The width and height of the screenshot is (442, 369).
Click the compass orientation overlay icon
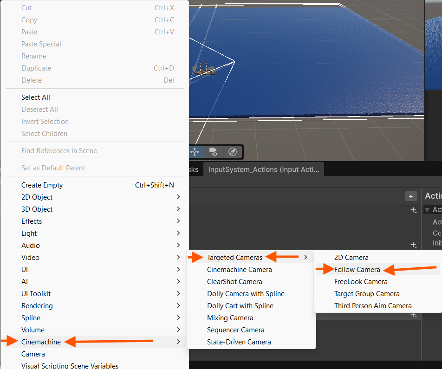click(x=233, y=152)
